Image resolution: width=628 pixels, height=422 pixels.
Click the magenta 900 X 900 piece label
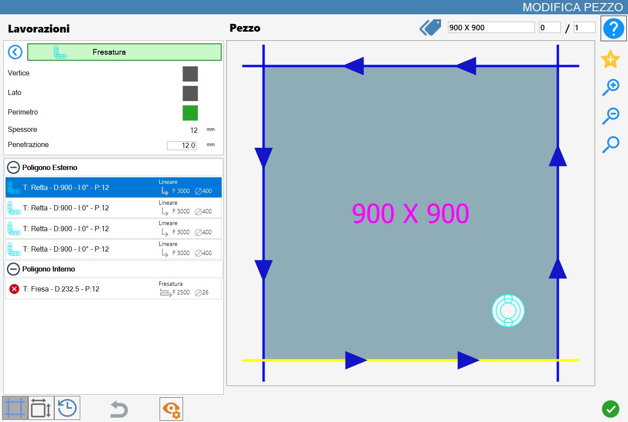point(410,213)
